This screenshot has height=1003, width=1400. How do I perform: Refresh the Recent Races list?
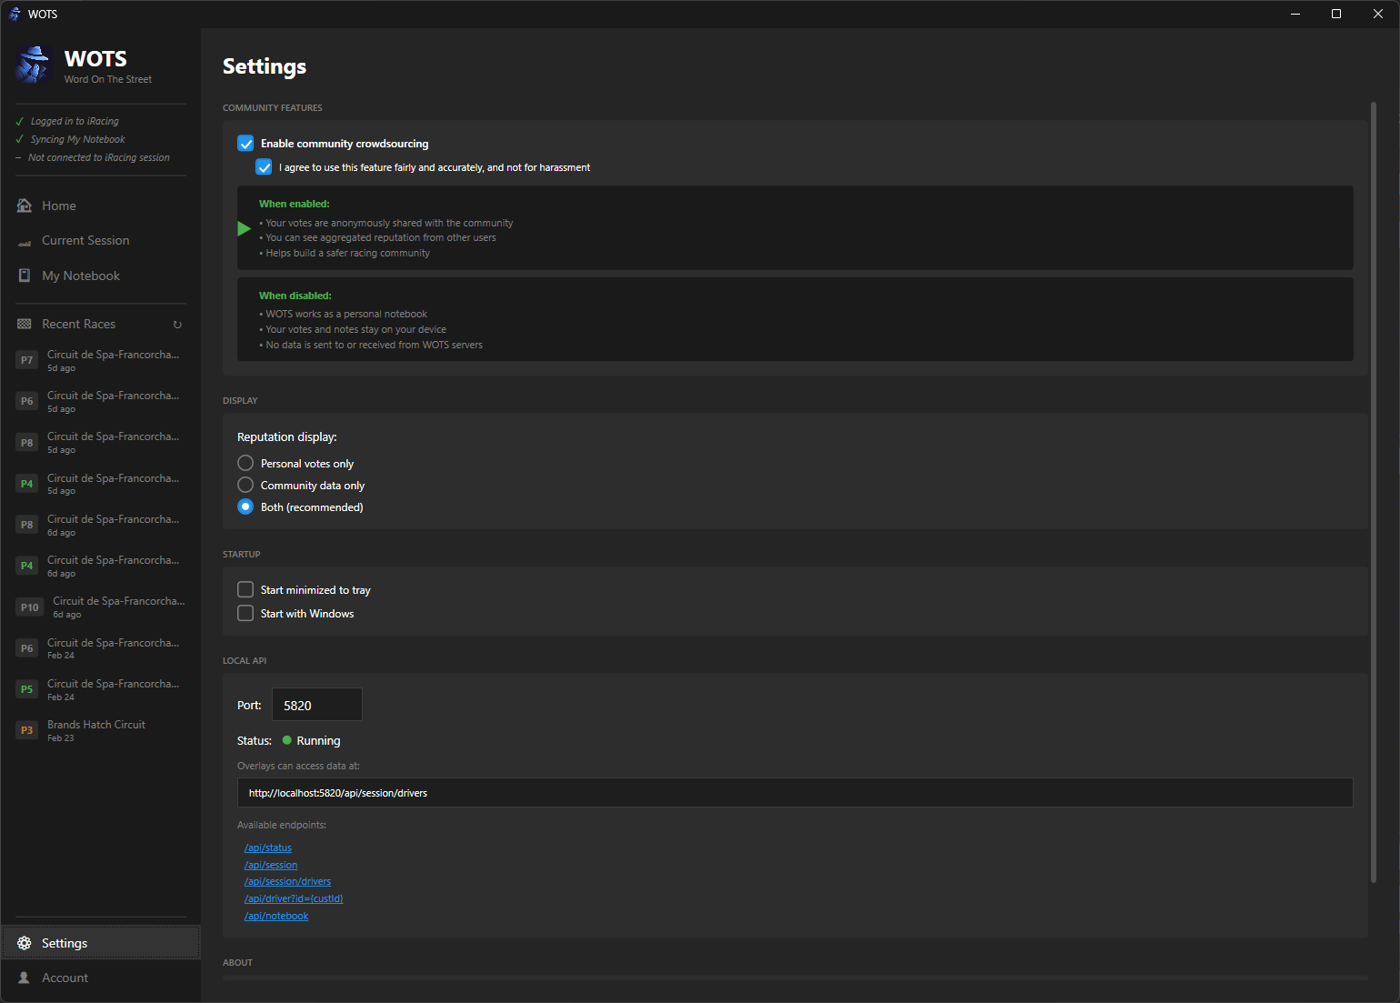tap(176, 324)
